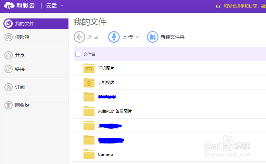Click the 新建文件夹 folder-plus icon
Image resolution: width=266 pixels, height=164 pixels.
click(x=152, y=37)
